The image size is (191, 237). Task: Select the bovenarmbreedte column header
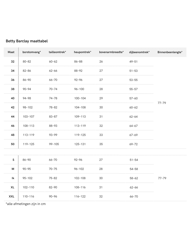[x=111, y=52]
